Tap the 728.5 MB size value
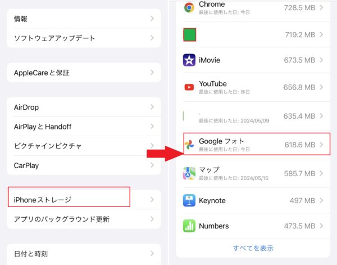 click(299, 8)
